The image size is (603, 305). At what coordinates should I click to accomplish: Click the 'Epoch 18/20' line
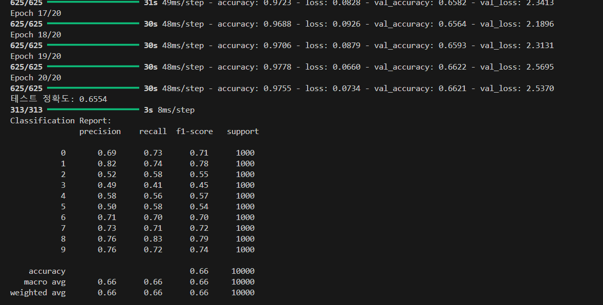(x=35, y=35)
